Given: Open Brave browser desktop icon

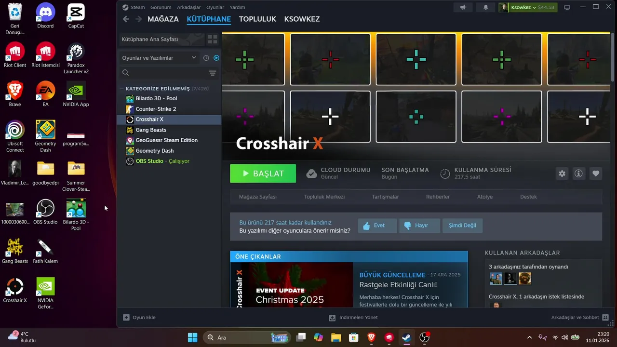Looking at the screenshot, I should [x=15, y=94].
